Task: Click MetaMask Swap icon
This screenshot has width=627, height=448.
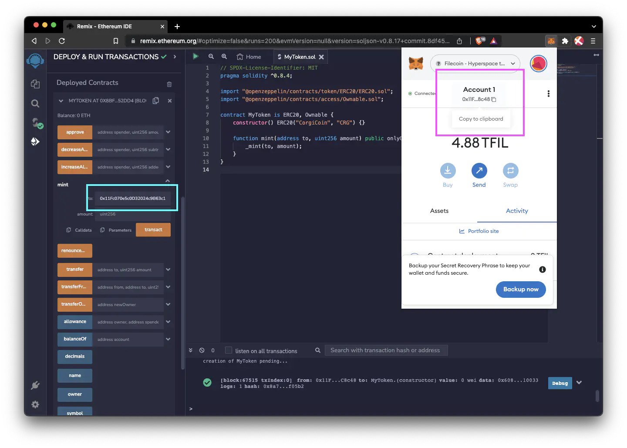Action: [x=510, y=171]
